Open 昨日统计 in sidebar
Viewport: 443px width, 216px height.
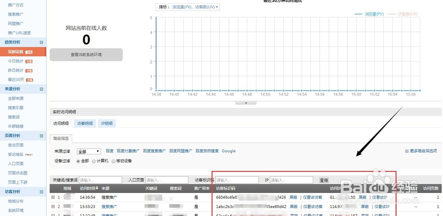16,70
